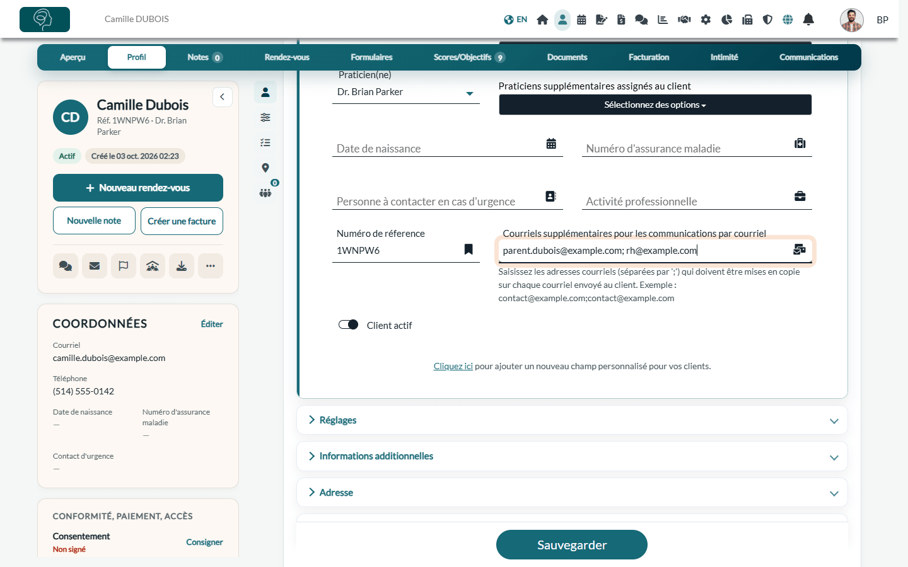Click the shield icon in top bar

pyautogui.click(x=767, y=20)
